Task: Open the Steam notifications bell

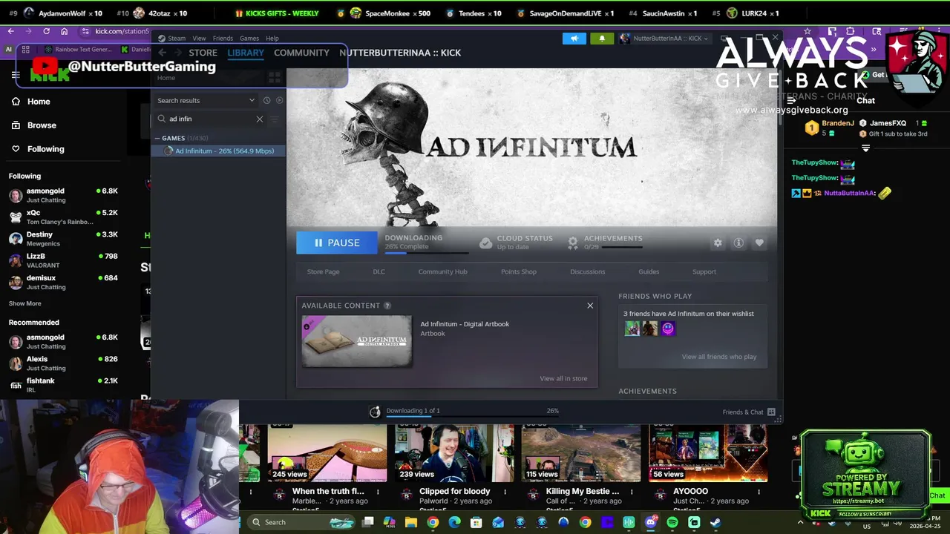Action: (602, 38)
